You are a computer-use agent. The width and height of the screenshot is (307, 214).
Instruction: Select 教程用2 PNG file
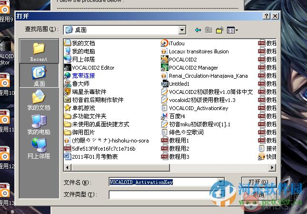point(175,149)
